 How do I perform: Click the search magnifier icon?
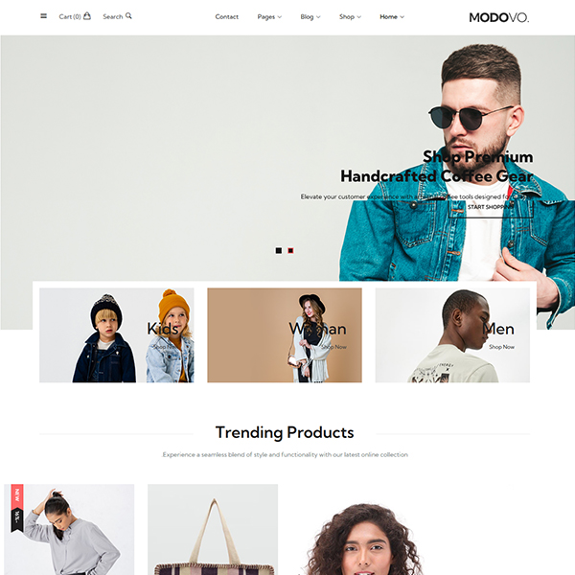[x=128, y=15]
